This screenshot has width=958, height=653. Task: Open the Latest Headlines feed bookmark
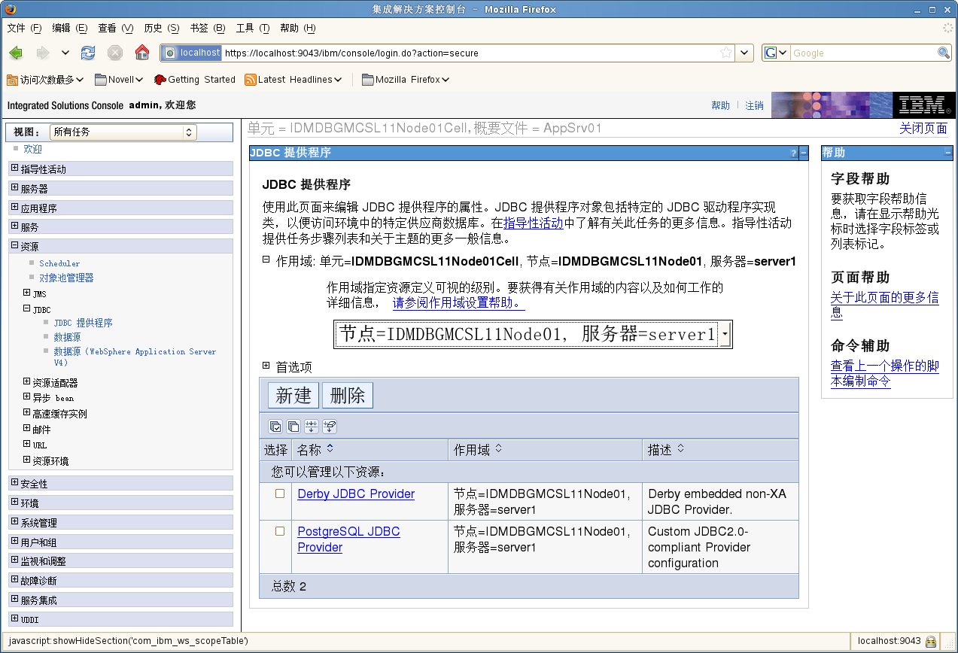click(x=293, y=79)
